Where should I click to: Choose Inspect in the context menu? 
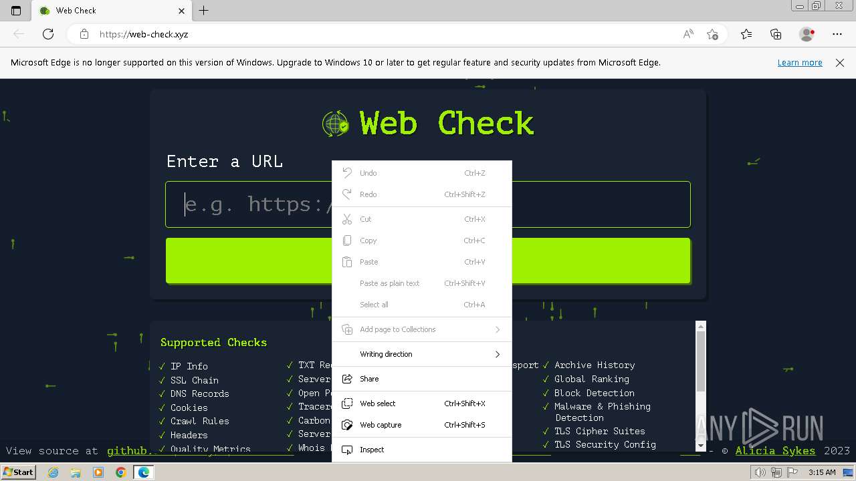(422, 450)
